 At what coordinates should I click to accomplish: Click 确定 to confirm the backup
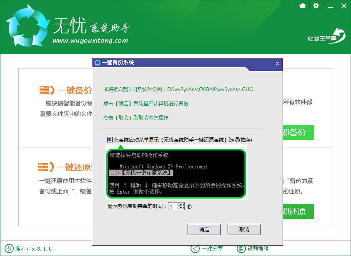click(x=204, y=229)
